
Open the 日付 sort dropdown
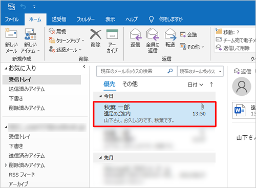coord(196,85)
